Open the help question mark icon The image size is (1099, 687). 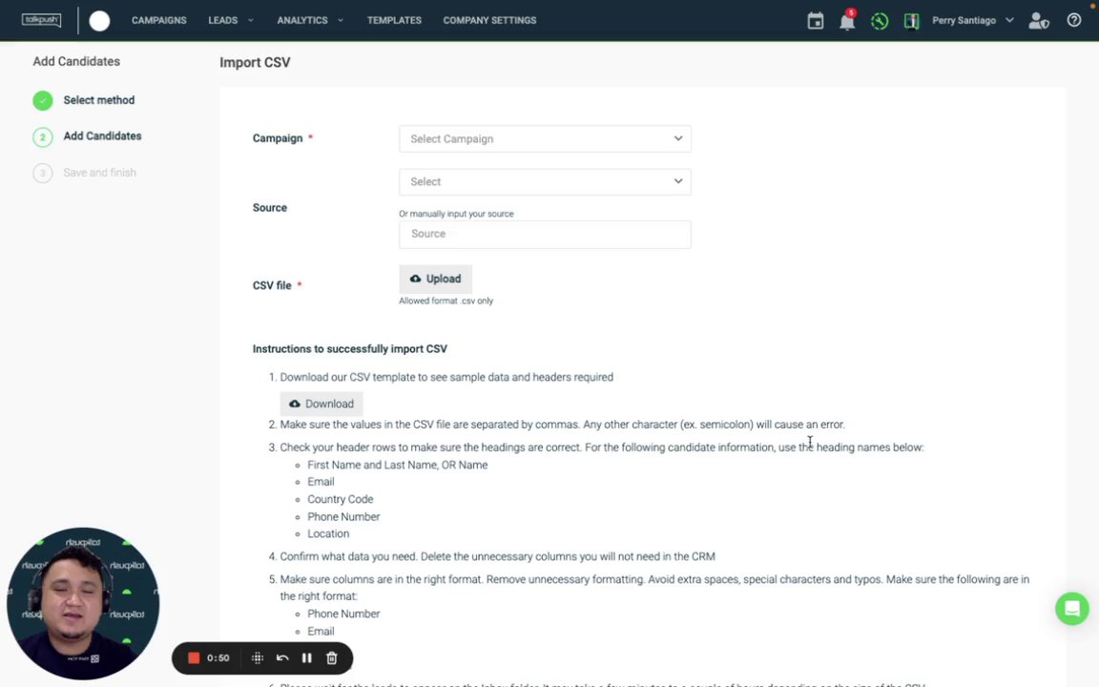[1074, 20]
